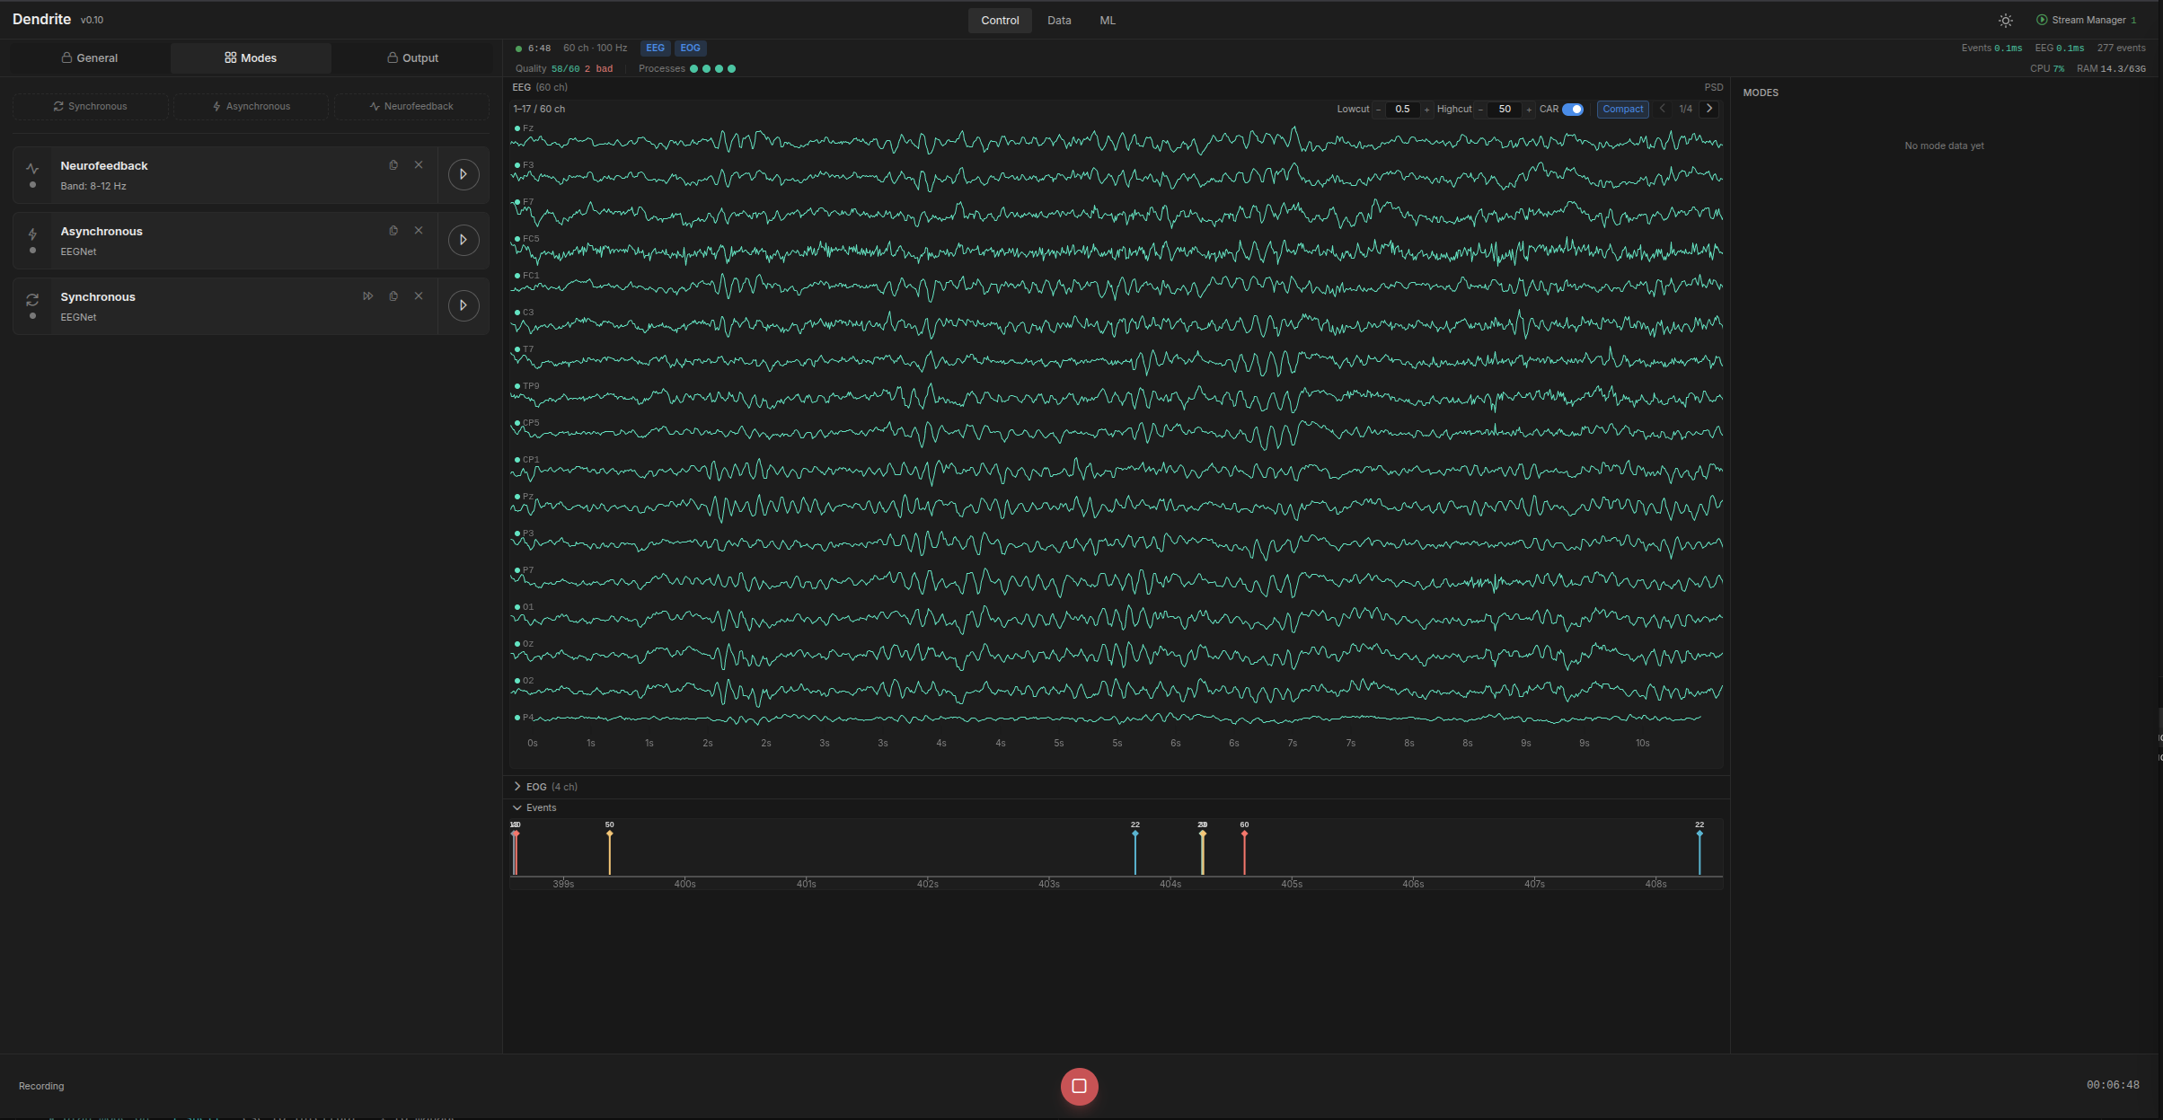
Task: Focus the Highcut input field
Action: [x=1505, y=110]
